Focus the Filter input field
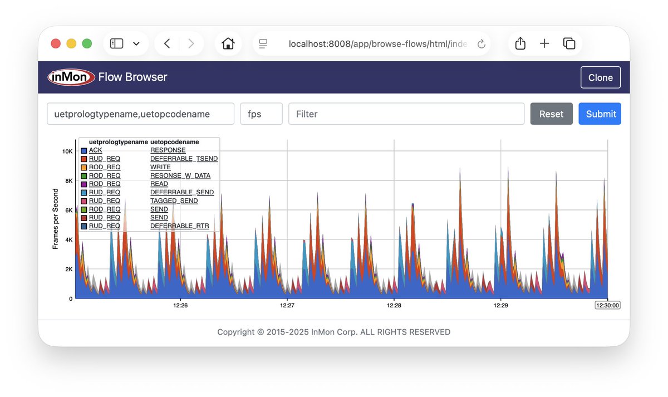 click(x=406, y=114)
